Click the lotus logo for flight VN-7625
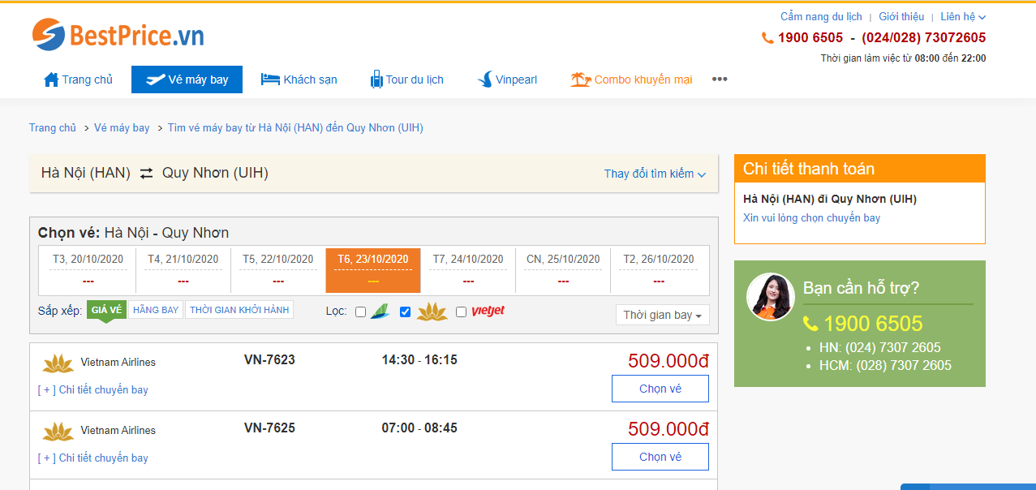Image resolution: width=1036 pixels, height=490 pixels. coord(58,431)
